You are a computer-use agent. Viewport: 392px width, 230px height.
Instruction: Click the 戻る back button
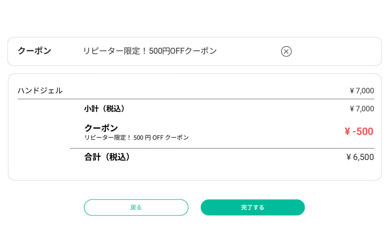point(136,207)
